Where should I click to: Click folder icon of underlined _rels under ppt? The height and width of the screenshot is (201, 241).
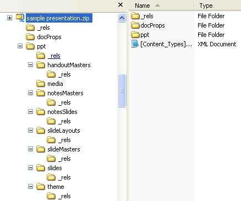[41, 56]
